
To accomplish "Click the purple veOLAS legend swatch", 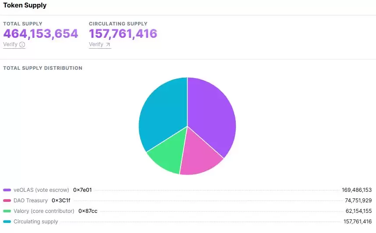I will (x=7, y=190).
